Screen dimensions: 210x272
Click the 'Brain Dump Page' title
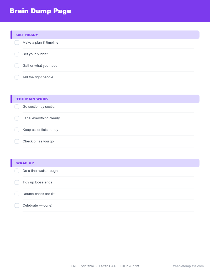(x=40, y=11)
